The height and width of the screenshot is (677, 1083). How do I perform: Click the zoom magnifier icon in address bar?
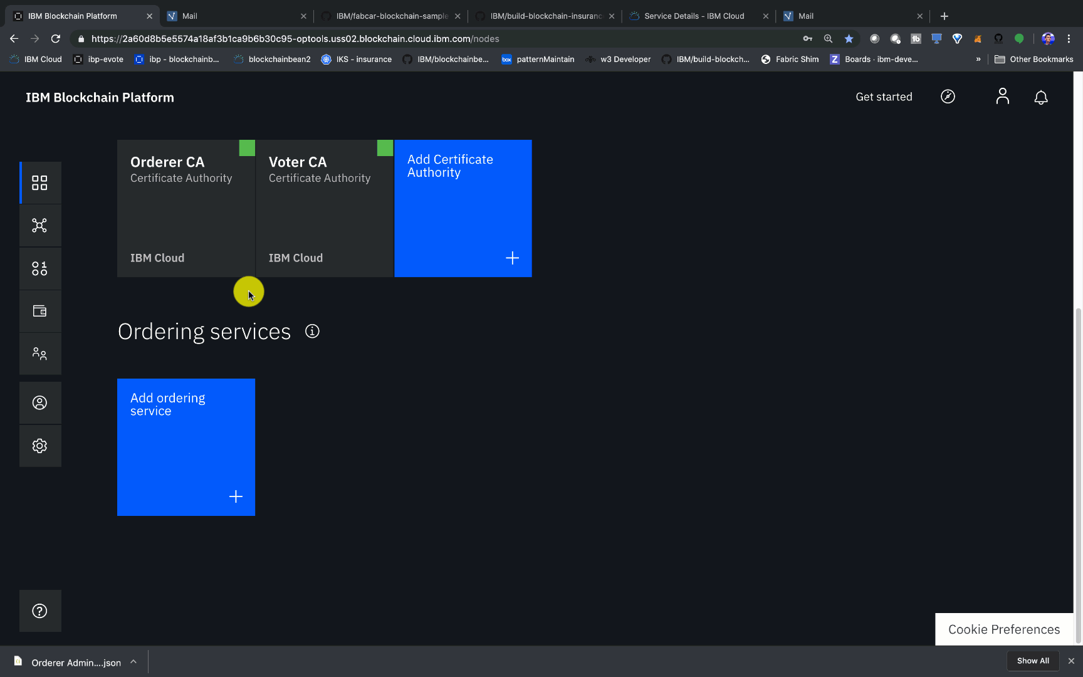coord(828,39)
